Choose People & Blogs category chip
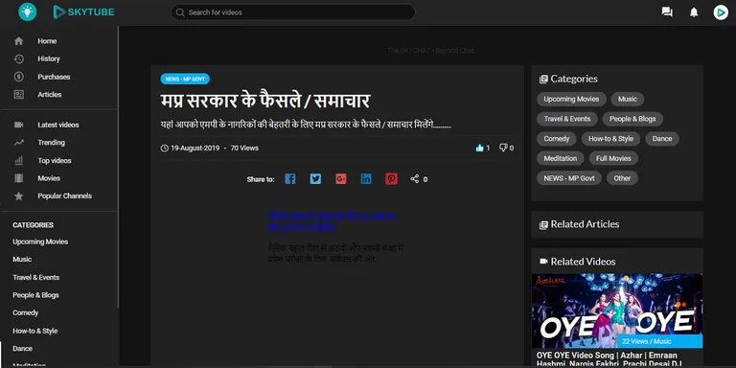736x368 pixels. coord(632,119)
